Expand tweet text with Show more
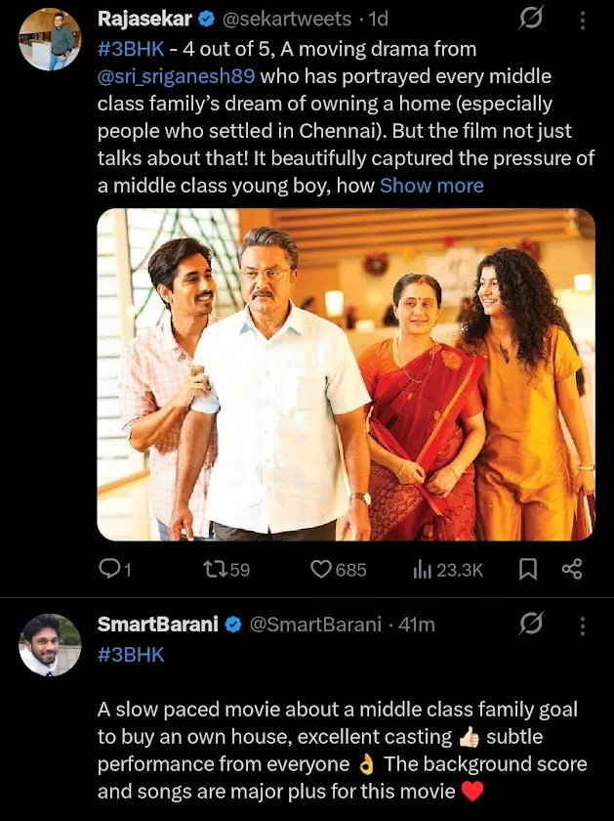 (x=431, y=186)
